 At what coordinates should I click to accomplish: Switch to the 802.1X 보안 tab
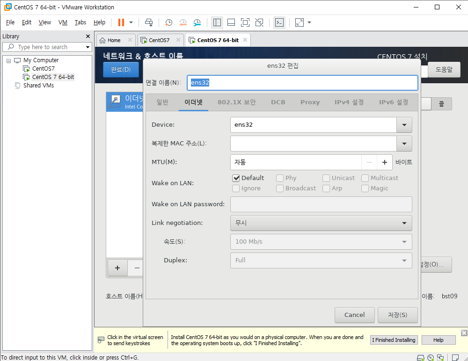[237, 102]
